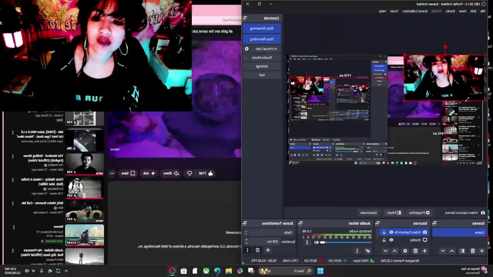Move scene up in Scenes panel
The height and width of the screenshot is (277, 493).
[452, 251]
